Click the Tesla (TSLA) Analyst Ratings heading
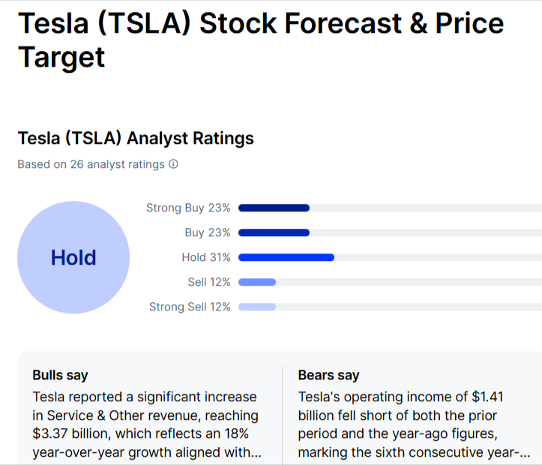The width and height of the screenshot is (542, 465). coord(136,138)
